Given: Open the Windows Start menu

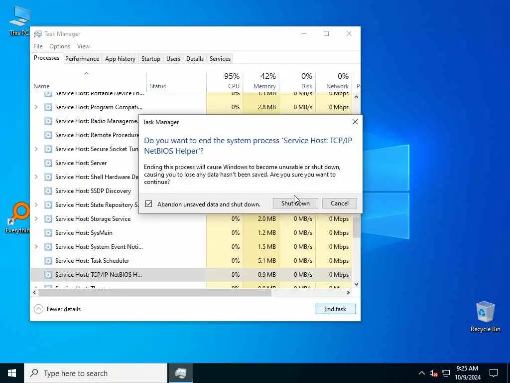Looking at the screenshot, I should 12,373.
